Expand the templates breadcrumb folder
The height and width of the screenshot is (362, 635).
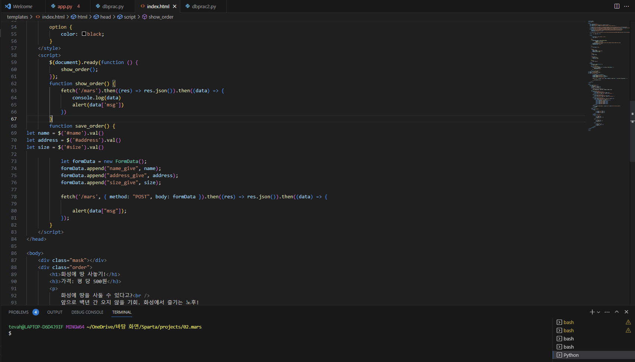18,17
